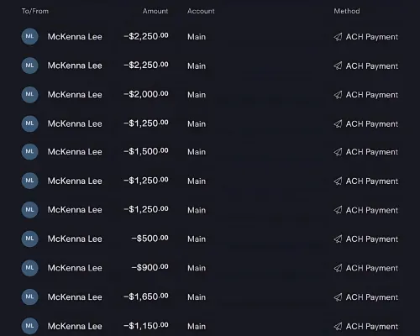Viewport: 420px width, 336px height.
Task: Select the -$1,650.00 amount
Action: 146,297
